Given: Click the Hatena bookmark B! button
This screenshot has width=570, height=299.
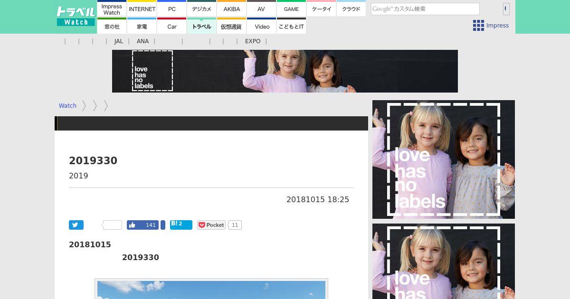Looking at the screenshot, I should (x=181, y=225).
